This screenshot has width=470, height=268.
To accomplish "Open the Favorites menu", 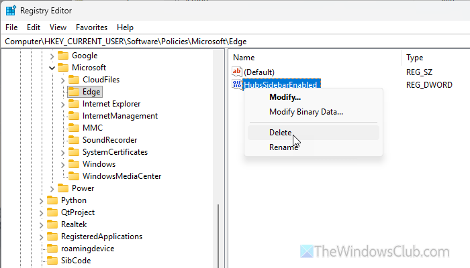I will tap(91, 27).
